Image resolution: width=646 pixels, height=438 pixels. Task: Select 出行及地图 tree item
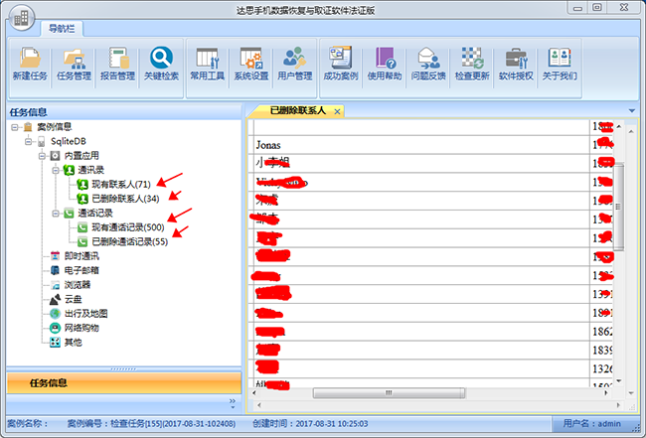(86, 314)
